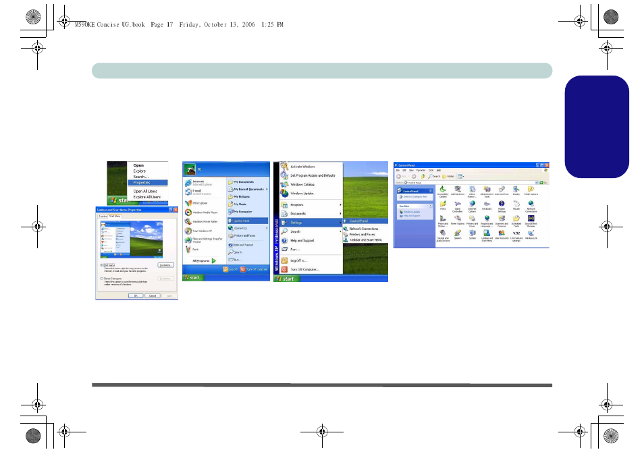The width and height of the screenshot is (644, 454).
Task: Open Wireless Link icon in Control Panel
Action: click(531, 235)
